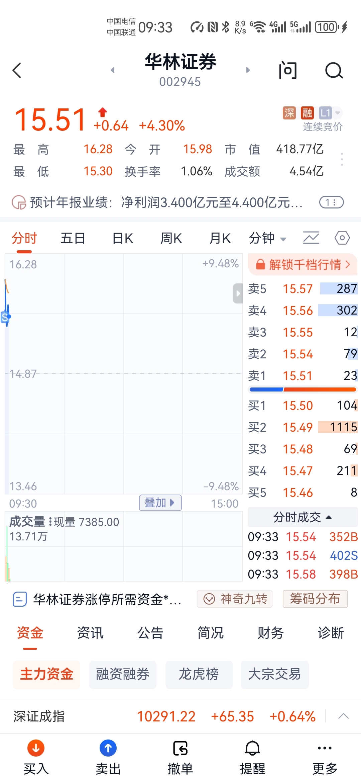The image size is (361, 783).
Task: Tap the 卖出 sell button
Action: (x=108, y=758)
